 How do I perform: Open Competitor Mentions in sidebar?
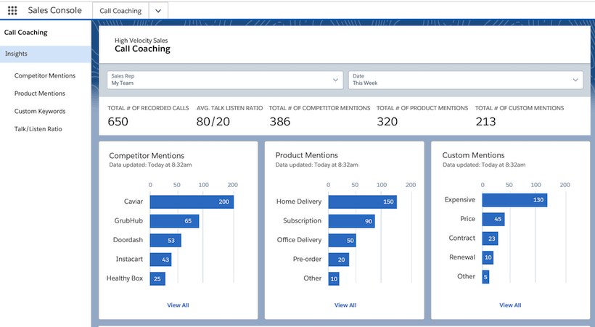click(44, 75)
